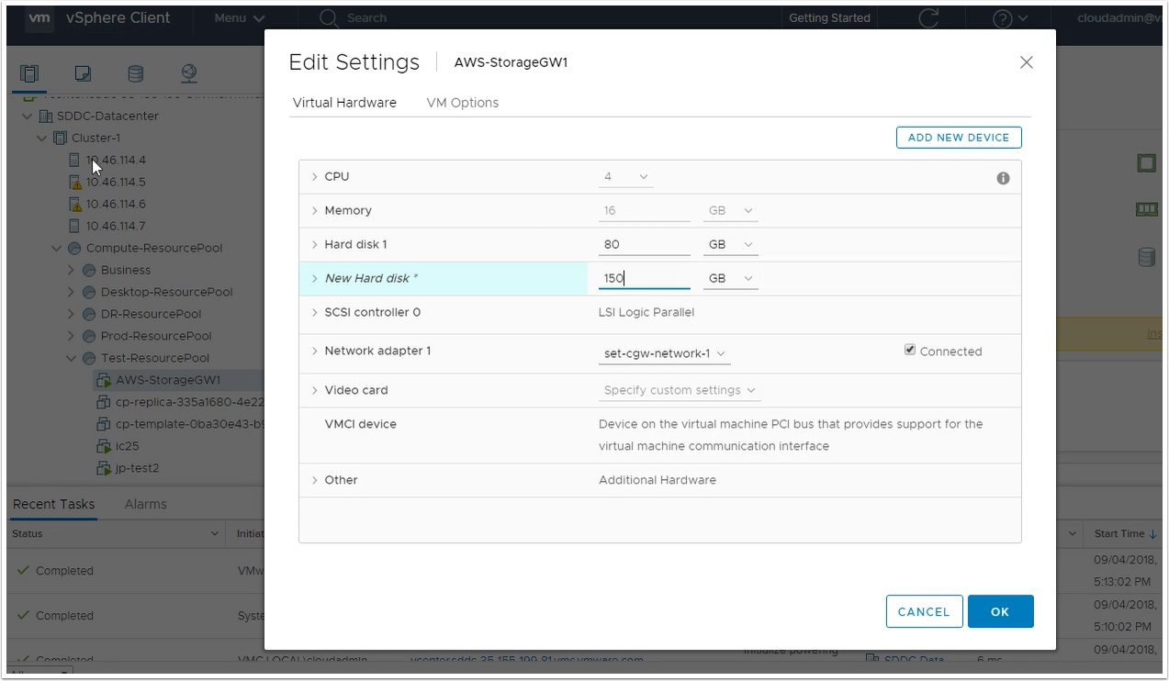Click the Getting Started header item
The image size is (1169, 681).
829,18
